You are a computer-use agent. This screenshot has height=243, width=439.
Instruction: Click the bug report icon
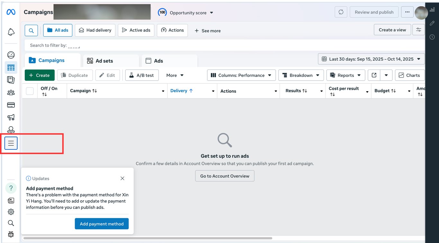[x=11, y=234]
